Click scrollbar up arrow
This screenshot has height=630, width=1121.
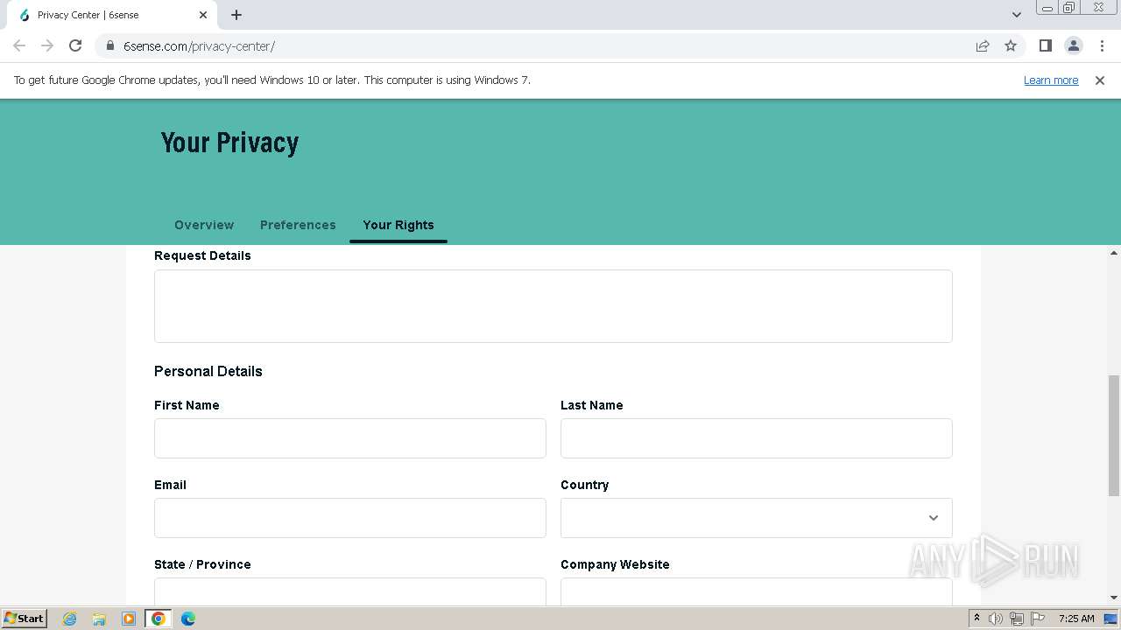(x=1114, y=253)
